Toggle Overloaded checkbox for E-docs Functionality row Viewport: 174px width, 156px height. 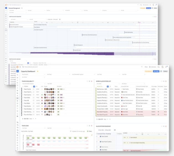point(158,106)
